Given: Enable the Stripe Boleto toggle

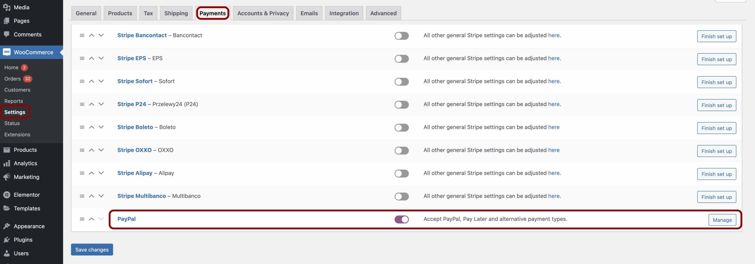Looking at the screenshot, I should point(401,128).
